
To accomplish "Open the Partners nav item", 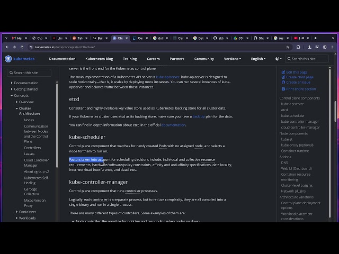I will coord(177,59).
